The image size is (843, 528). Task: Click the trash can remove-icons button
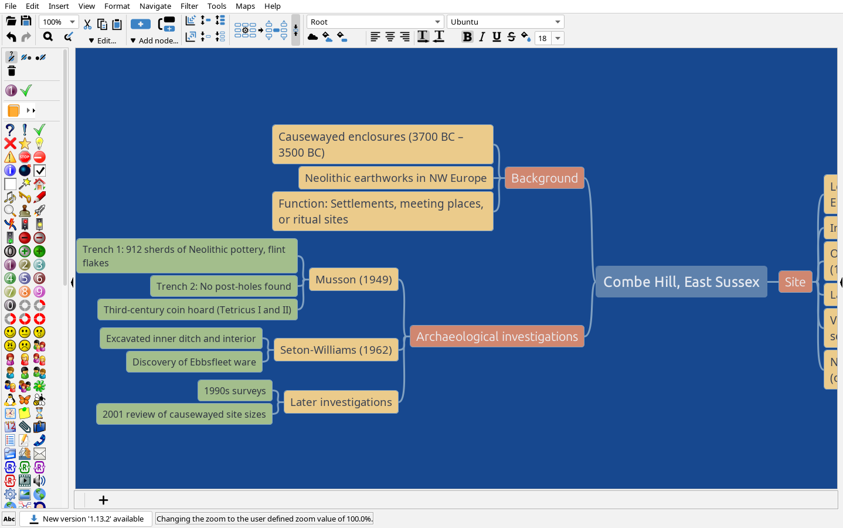click(x=11, y=71)
